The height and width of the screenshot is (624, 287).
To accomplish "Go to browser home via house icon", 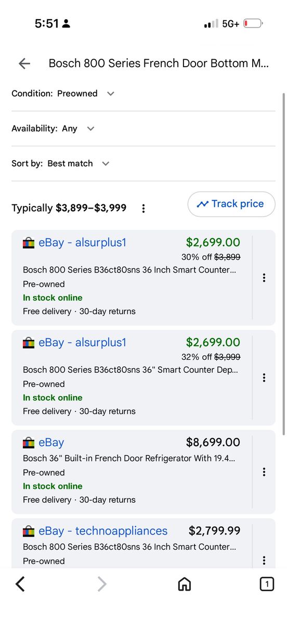I will coord(184,584).
